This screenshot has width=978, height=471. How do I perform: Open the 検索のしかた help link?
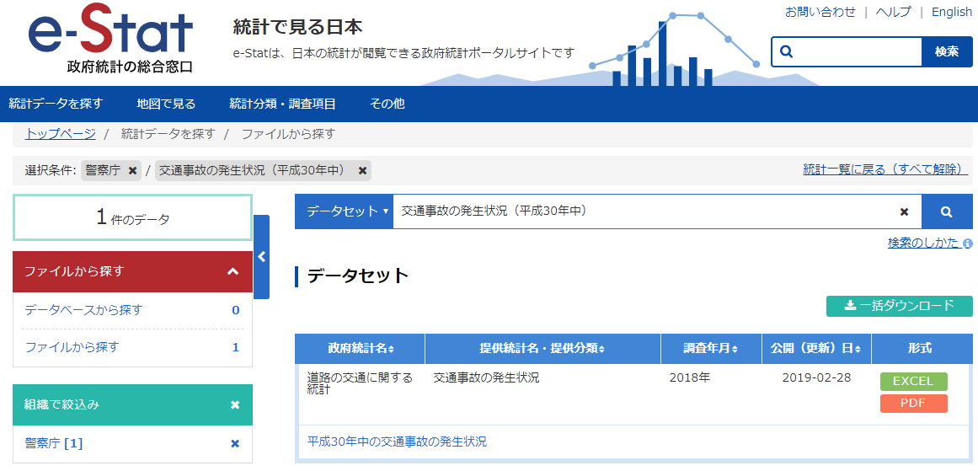tap(923, 243)
